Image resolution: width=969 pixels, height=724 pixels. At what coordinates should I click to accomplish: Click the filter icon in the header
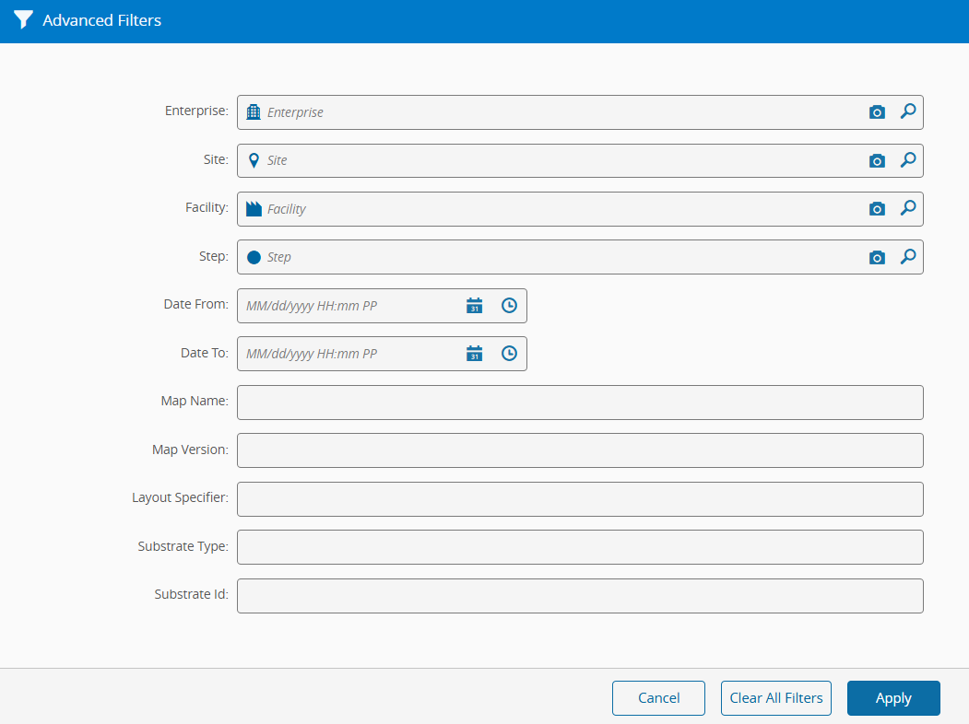pos(23,19)
